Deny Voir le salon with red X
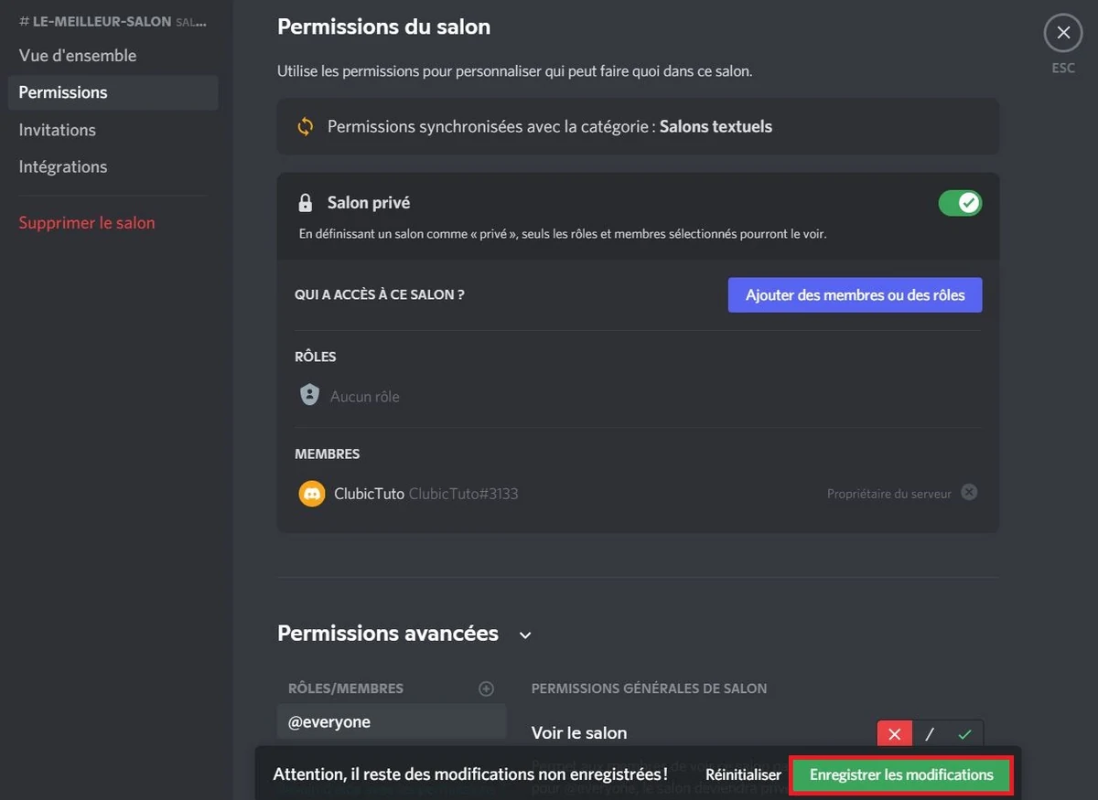The image size is (1098, 800). point(894,734)
